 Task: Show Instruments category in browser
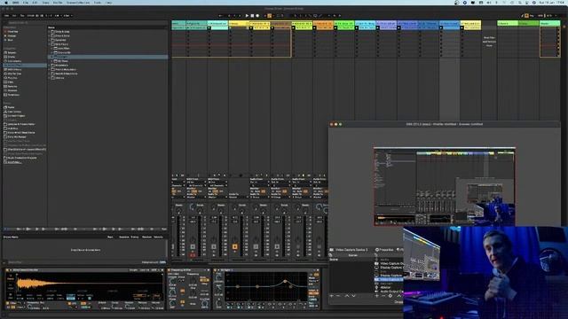(14, 61)
